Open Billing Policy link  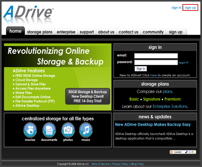(137, 164)
